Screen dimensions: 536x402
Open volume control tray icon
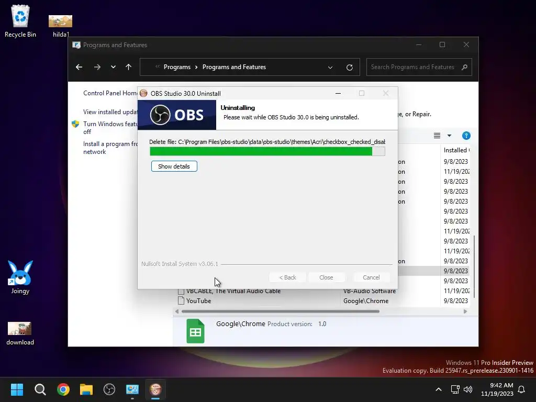[467, 389]
